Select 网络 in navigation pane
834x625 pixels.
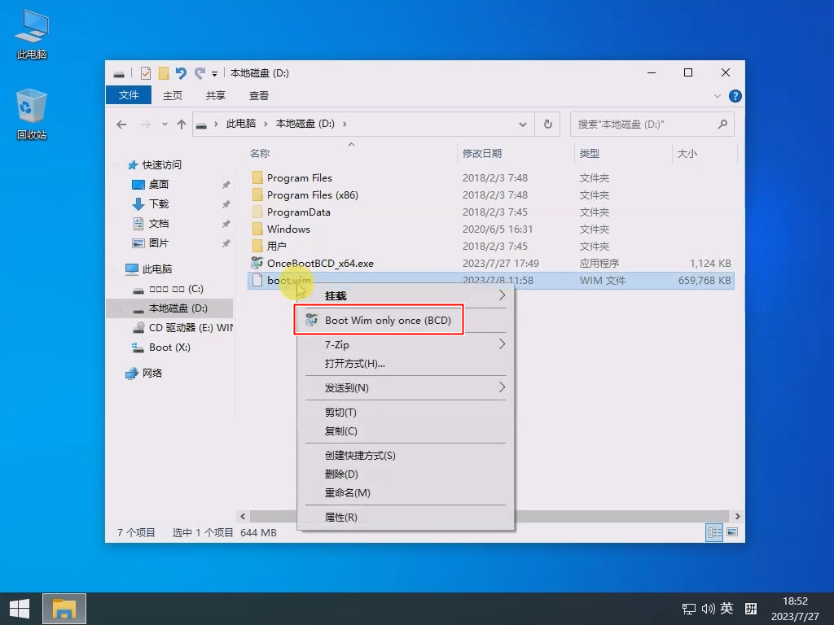pyautogui.click(x=144, y=373)
